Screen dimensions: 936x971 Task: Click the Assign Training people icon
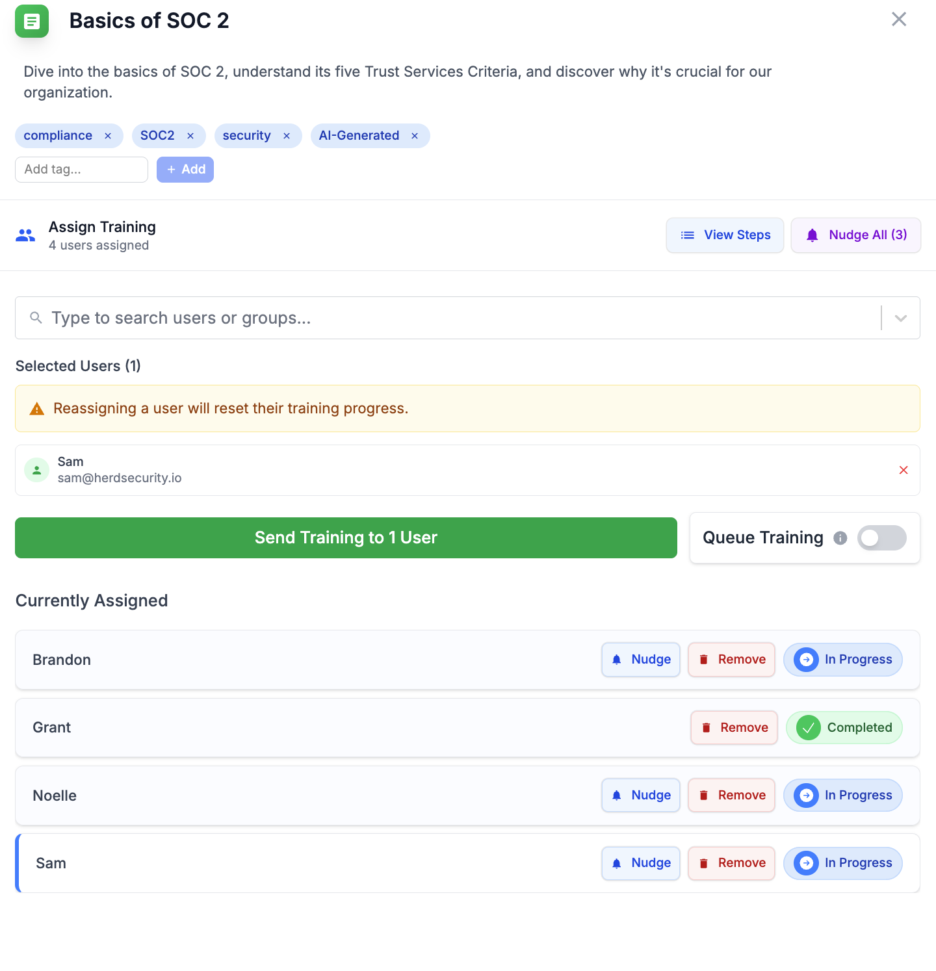point(25,235)
